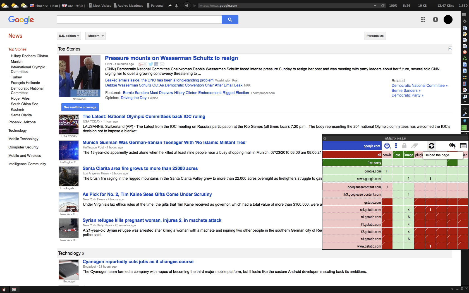The image size is (469, 293).
Task: Click the Twitter share icon on top story
Action: pos(151,64)
